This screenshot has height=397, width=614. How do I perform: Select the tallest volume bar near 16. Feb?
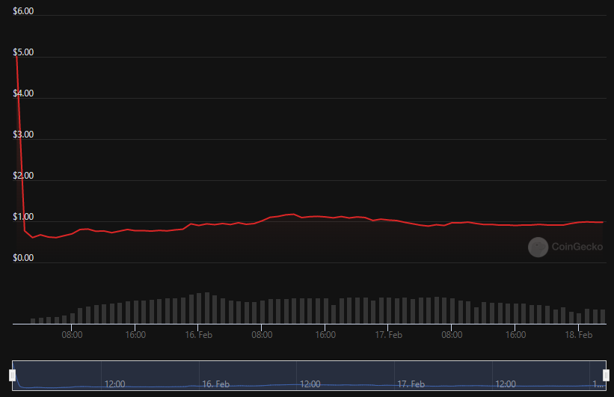pyautogui.click(x=207, y=308)
